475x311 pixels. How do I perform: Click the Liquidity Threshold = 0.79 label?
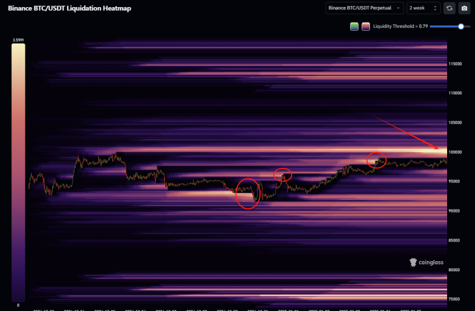(400, 26)
